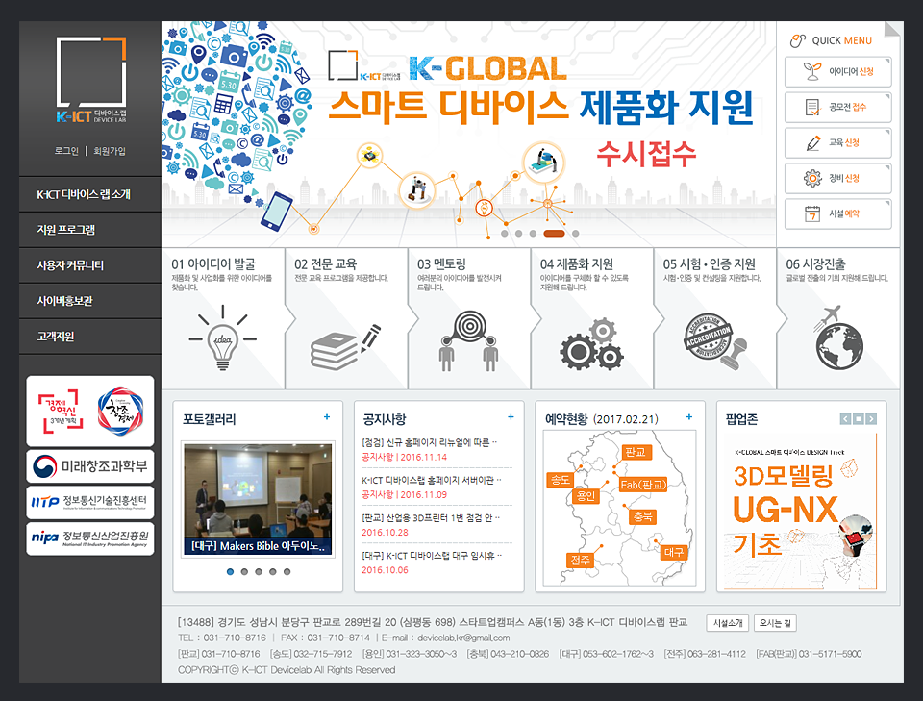923x701 pixels.
Task: Open the Makers Bible gallery photo
Action: [258, 499]
